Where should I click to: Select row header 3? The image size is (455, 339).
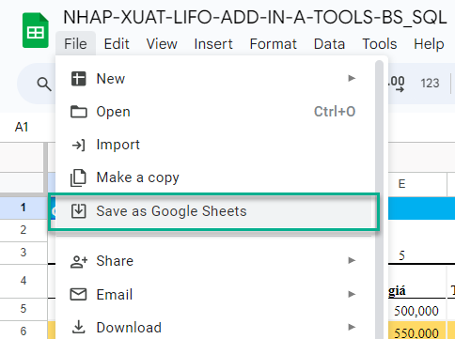(23, 253)
